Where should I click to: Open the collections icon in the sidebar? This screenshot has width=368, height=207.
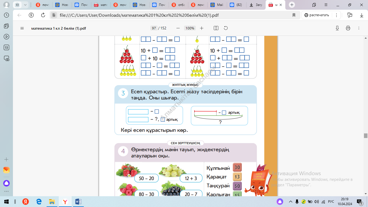pyautogui.click(x=6, y=26)
